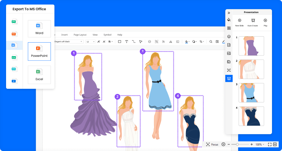Open the shape style circle dropdown
Screen dimensions: 282x151
[x=194, y=42]
